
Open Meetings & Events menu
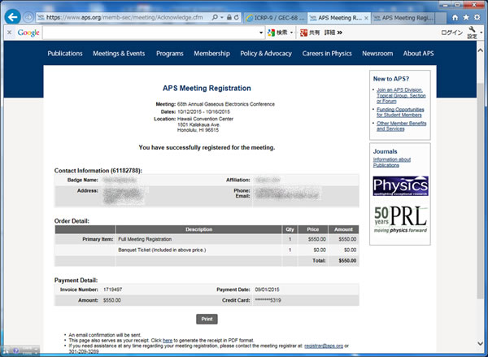(119, 54)
